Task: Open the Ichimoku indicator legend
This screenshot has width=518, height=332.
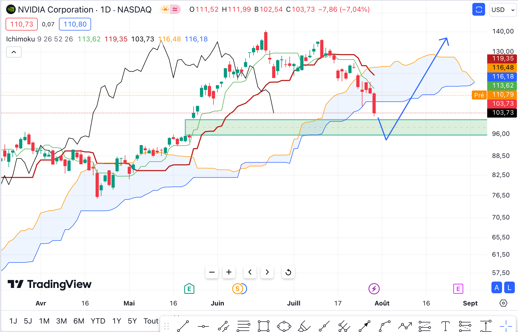Action: [x=20, y=39]
